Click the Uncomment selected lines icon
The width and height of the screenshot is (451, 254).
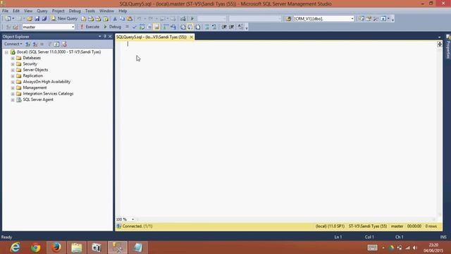tap(214, 27)
